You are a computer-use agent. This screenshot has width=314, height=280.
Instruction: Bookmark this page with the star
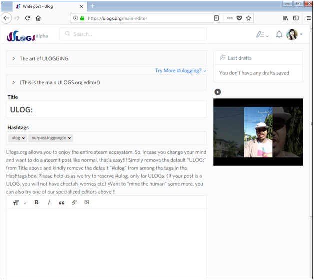[248, 18]
